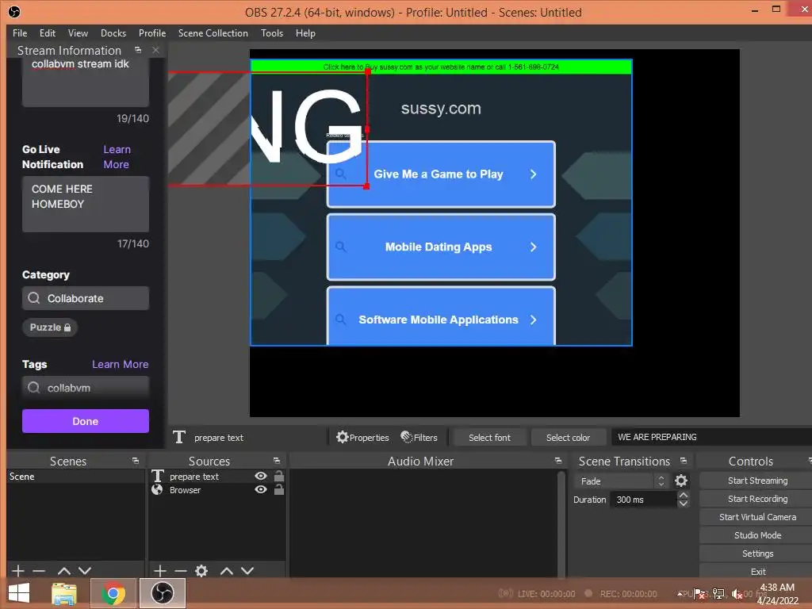Open source properties gear in Sources toolbar
The width and height of the screenshot is (812, 609).
201,571
